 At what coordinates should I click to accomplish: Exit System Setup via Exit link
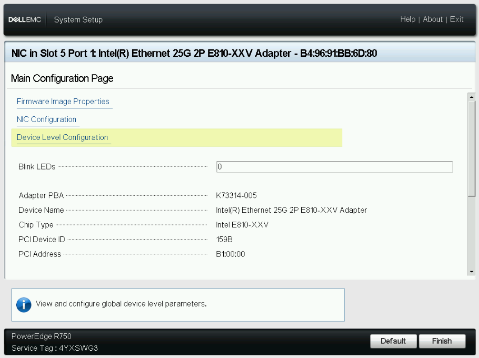pyautogui.click(x=456, y=19)
